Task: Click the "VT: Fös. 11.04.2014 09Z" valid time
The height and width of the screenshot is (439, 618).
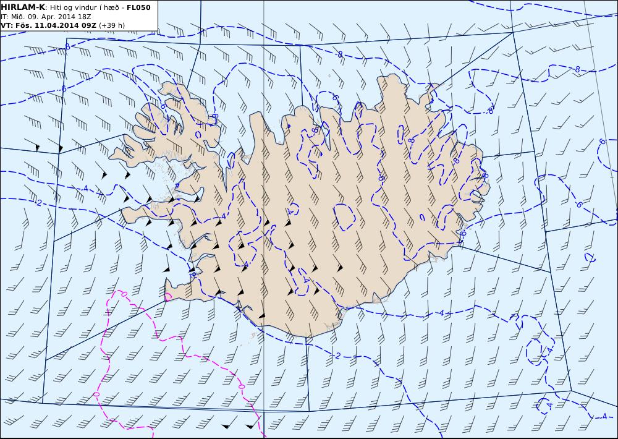Action: point(48,25)
